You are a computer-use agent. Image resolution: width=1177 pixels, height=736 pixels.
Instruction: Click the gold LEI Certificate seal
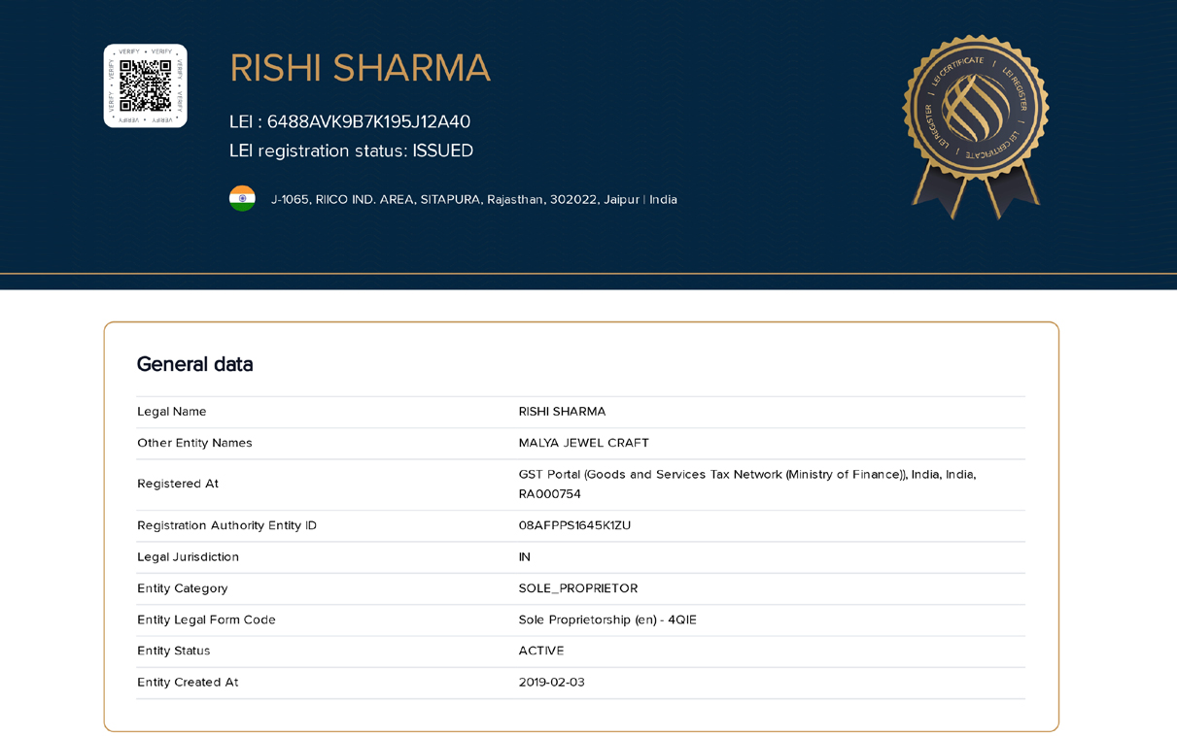pos(975,117)
